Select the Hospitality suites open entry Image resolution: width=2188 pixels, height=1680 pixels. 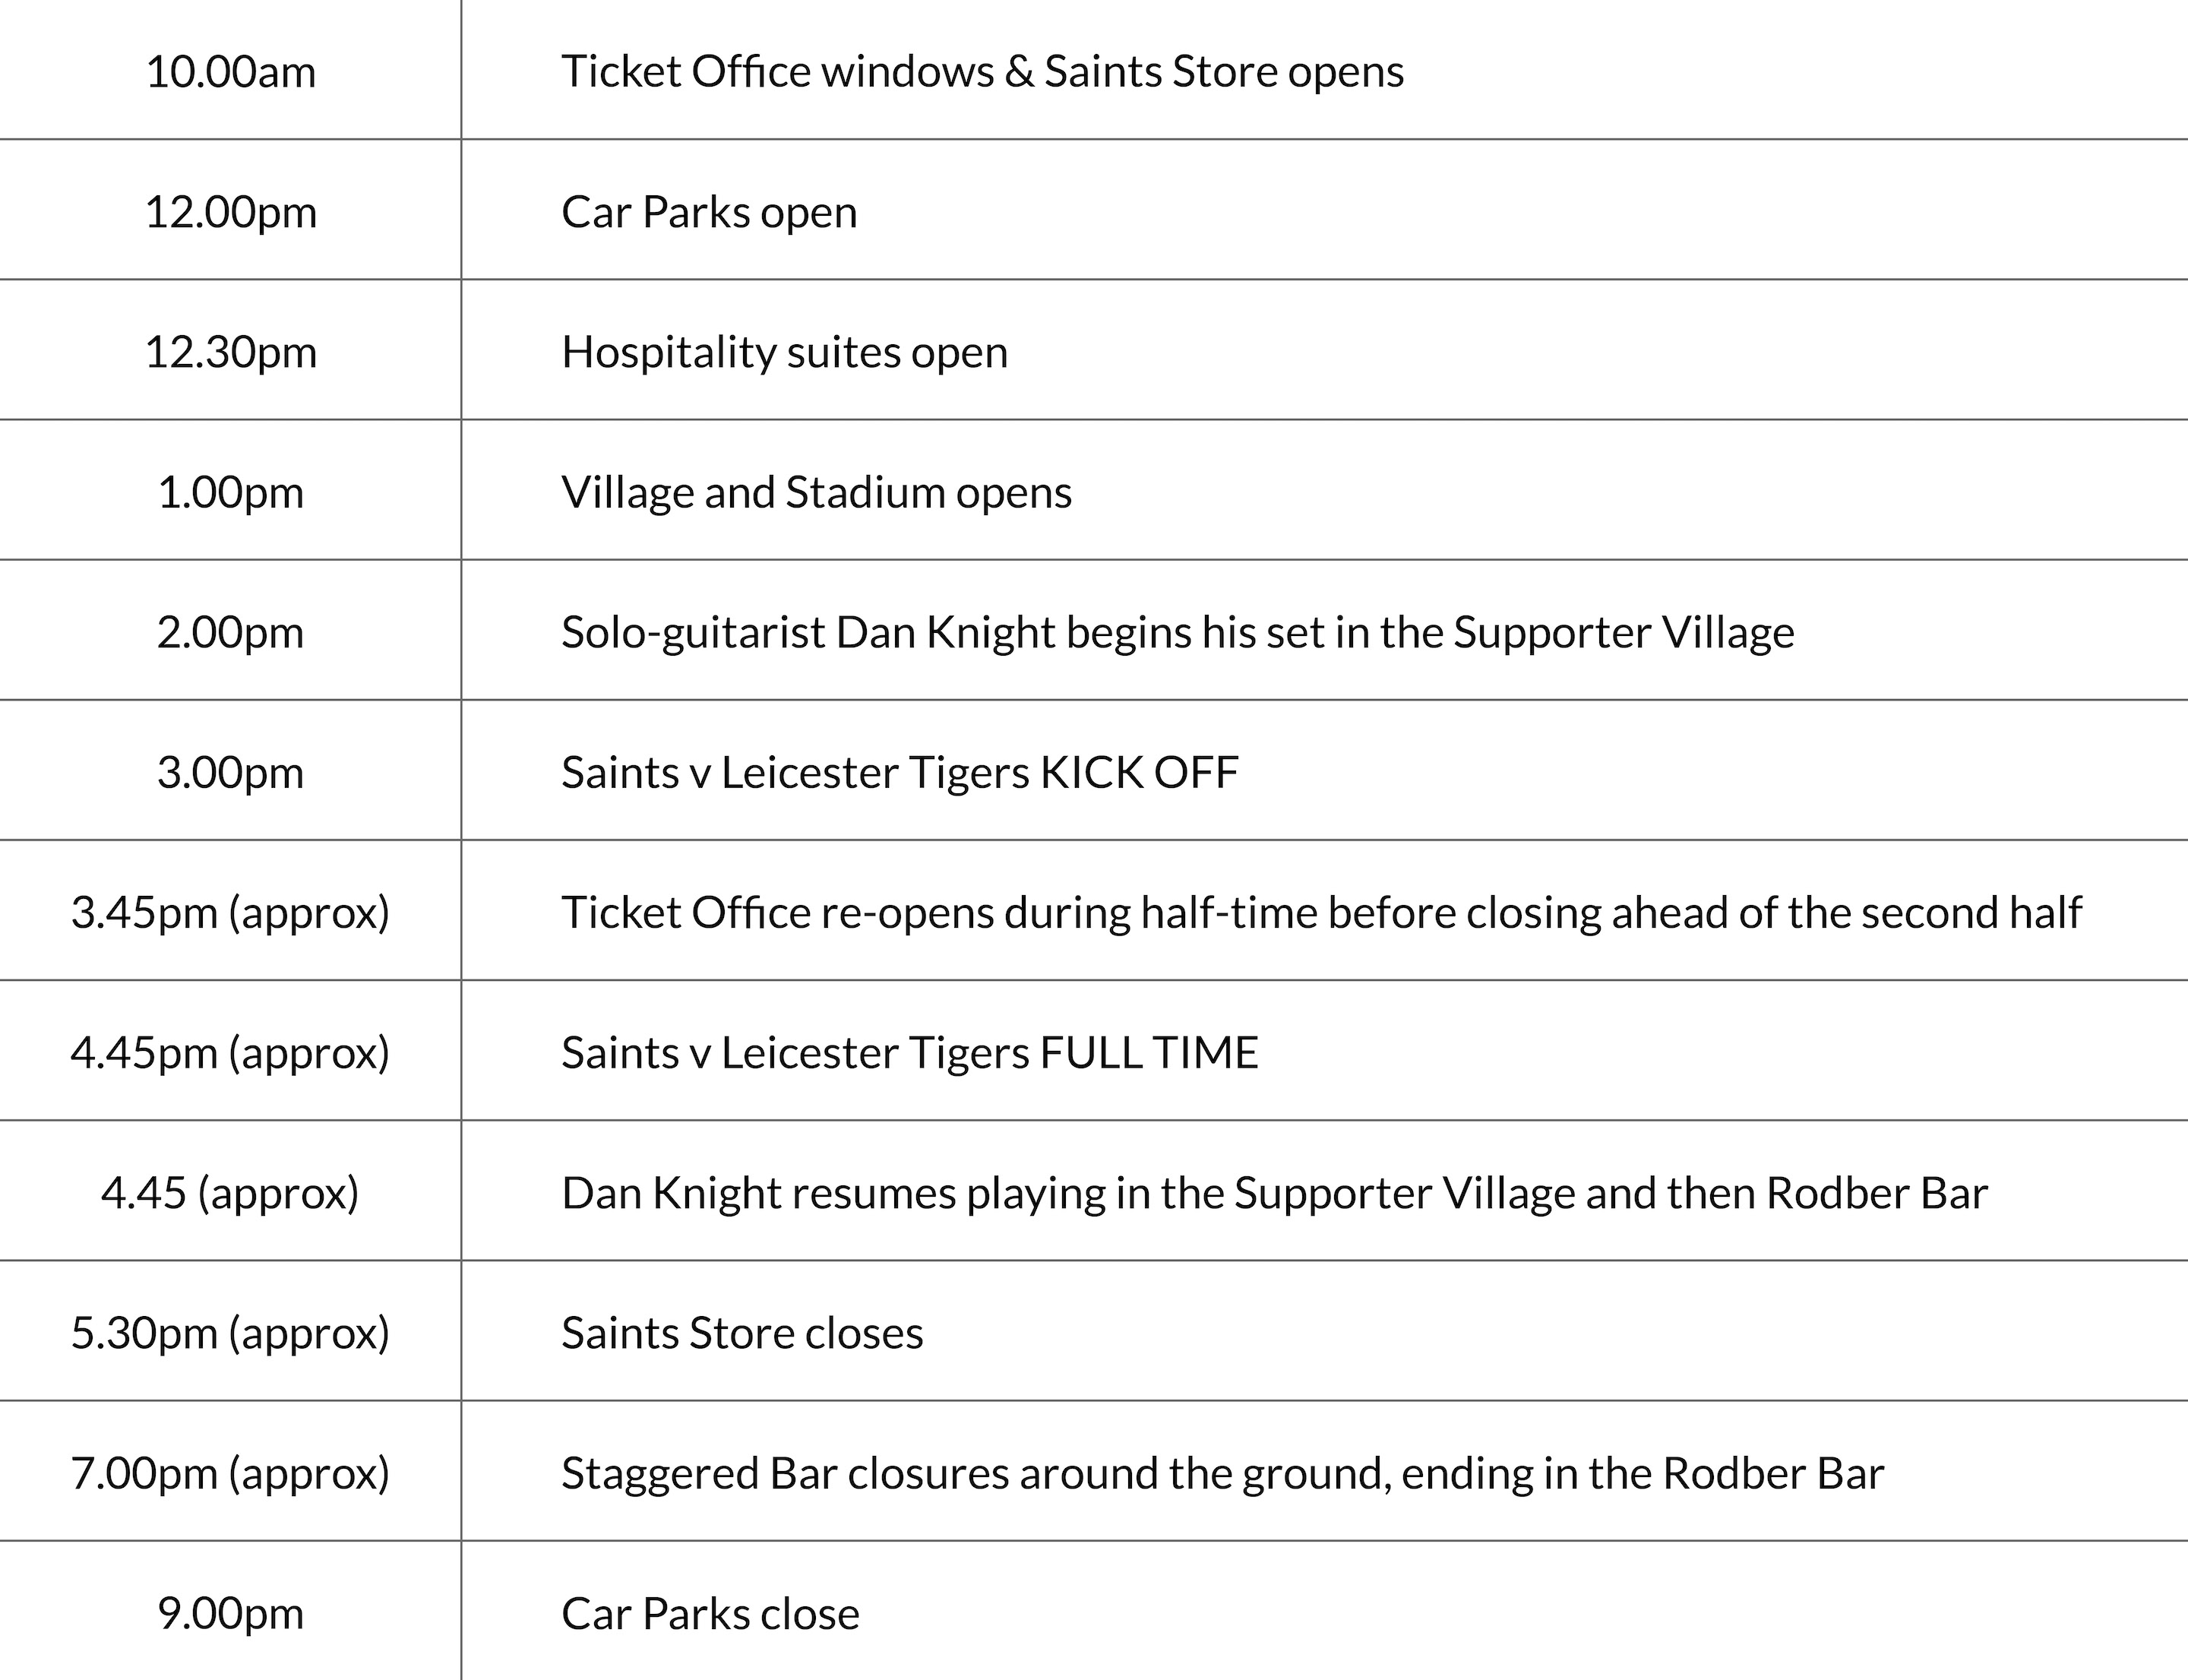pos(784,352)
